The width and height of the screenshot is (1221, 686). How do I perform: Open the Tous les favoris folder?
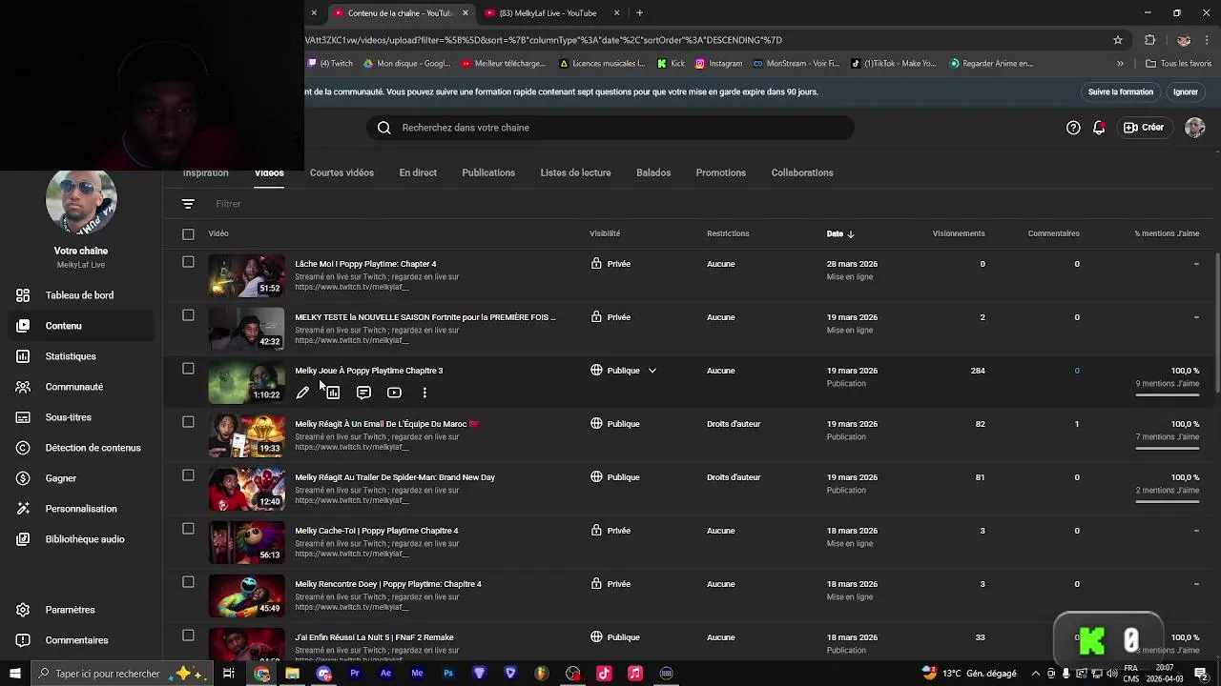tap(1179, 64)
